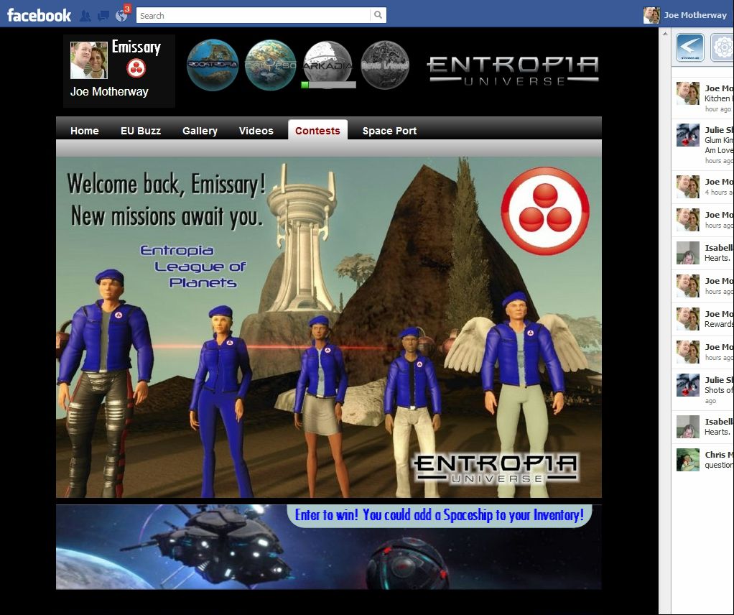
Task: Switch to the Space Port tab
Action: [x=389, y=131]
